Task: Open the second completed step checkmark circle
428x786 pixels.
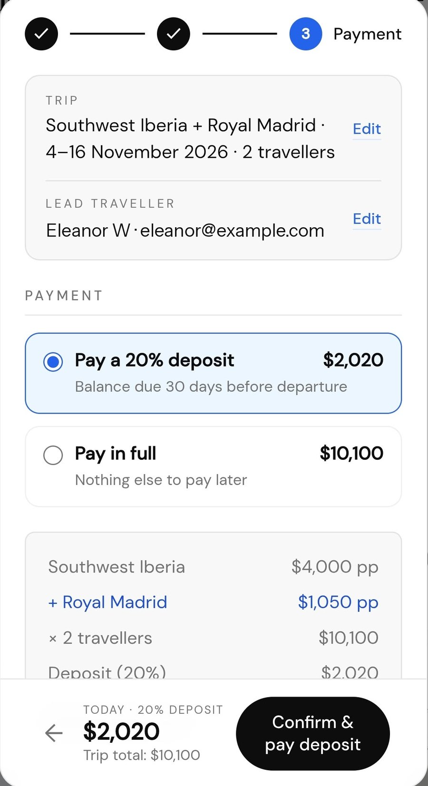Action: point(174,34)
